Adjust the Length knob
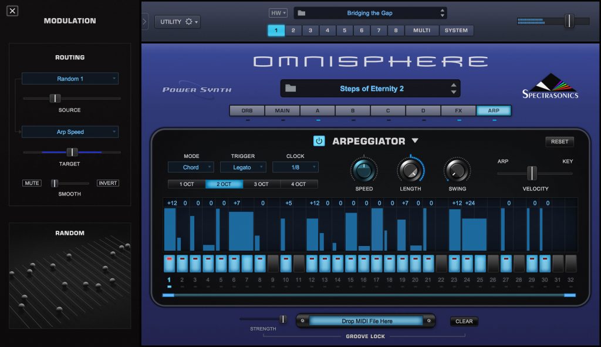 click(410, 171)
